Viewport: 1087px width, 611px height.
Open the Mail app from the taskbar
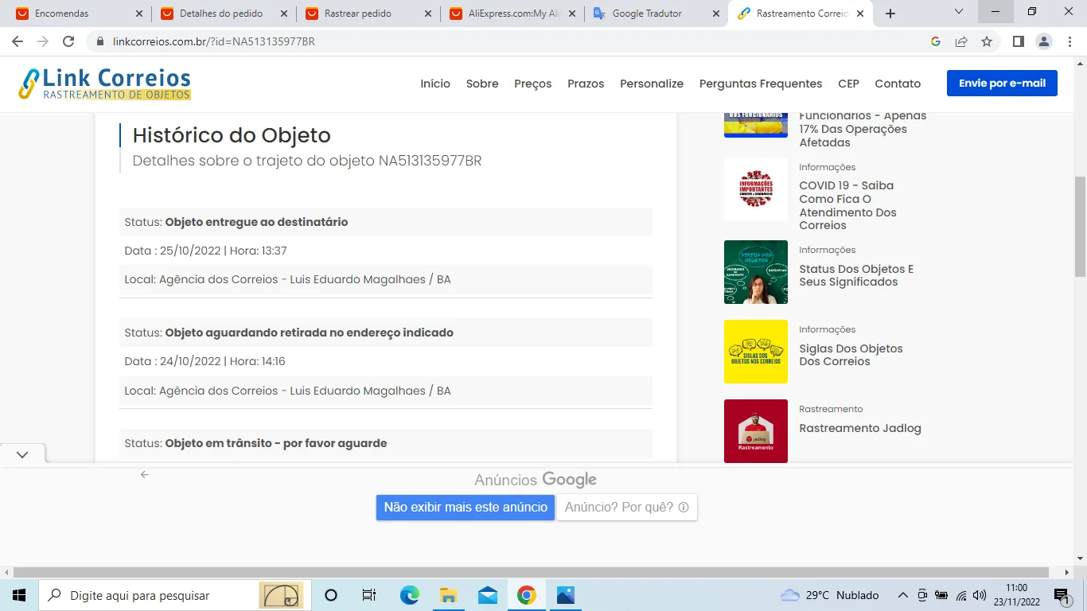487,595
